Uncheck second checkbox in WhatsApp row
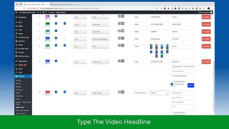Viewport: 229px width, 129px height. point(65,23)
